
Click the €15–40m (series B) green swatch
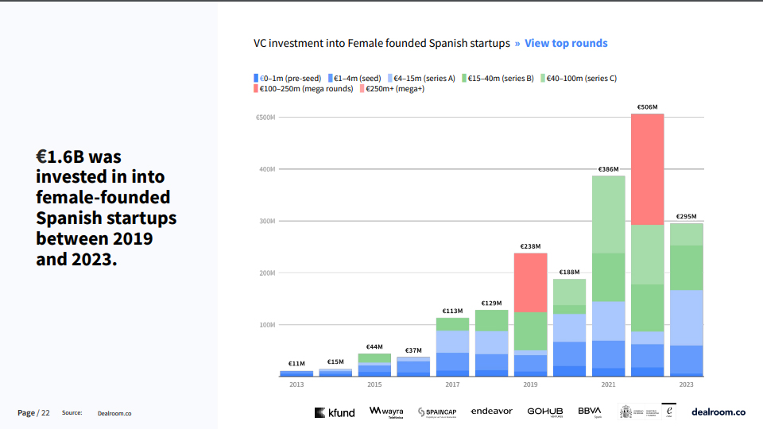click(465, 78)
